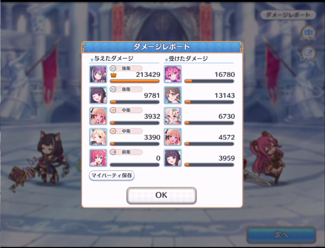The width and height of the screenshot is (325, 248).
Task: Save party with マイパーティ保存 button
Action: tap(112, 175)
